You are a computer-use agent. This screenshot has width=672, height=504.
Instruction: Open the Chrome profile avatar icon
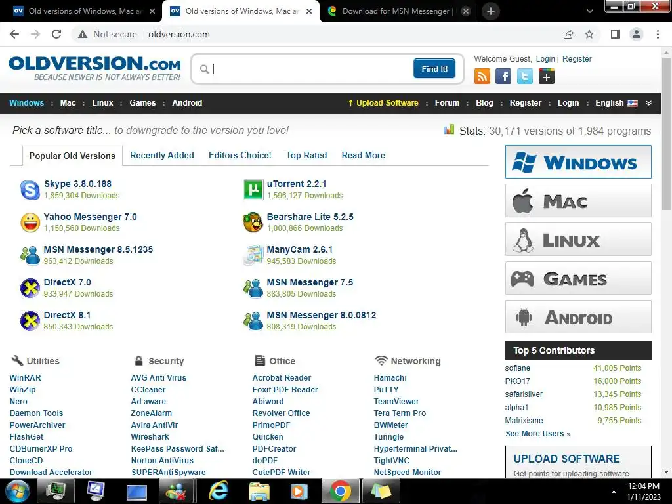tap(637, 34)
